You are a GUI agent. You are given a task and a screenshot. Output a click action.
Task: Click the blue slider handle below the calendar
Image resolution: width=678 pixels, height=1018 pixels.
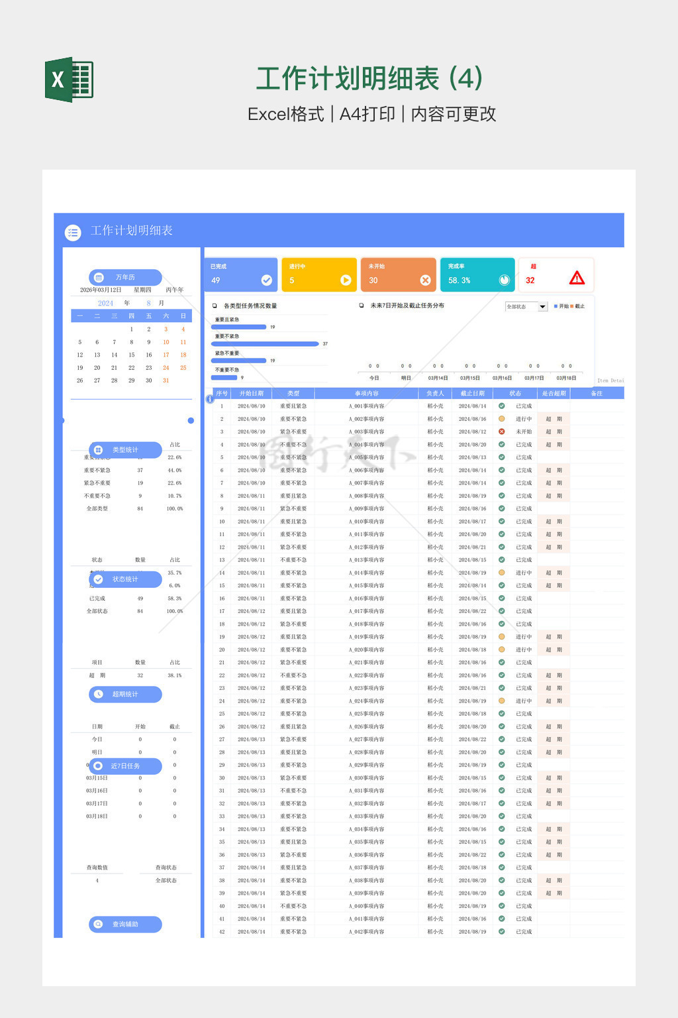point(191,421)
